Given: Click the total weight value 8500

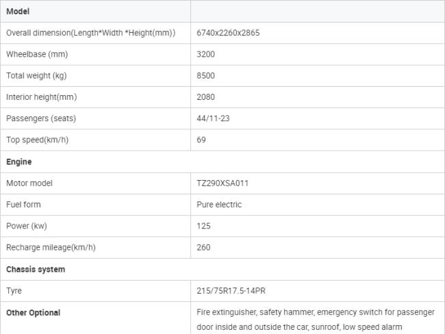Looking at the screenshot, I should (x=205, y=75).
